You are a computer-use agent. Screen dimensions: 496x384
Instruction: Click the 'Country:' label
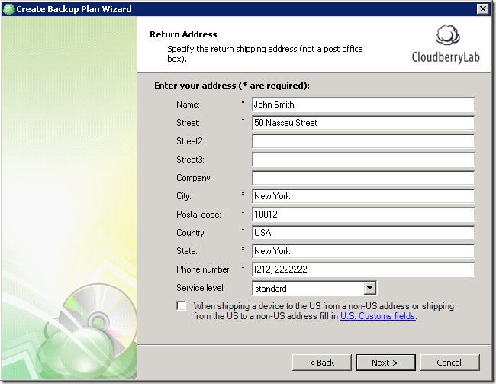click(x=191, y=233)
